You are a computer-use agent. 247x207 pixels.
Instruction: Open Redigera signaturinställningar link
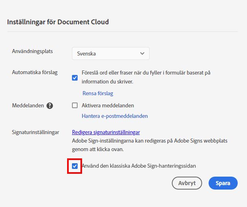106,132
